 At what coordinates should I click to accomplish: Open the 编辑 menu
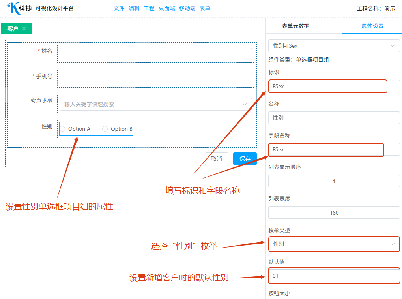[x=134, y=8]
